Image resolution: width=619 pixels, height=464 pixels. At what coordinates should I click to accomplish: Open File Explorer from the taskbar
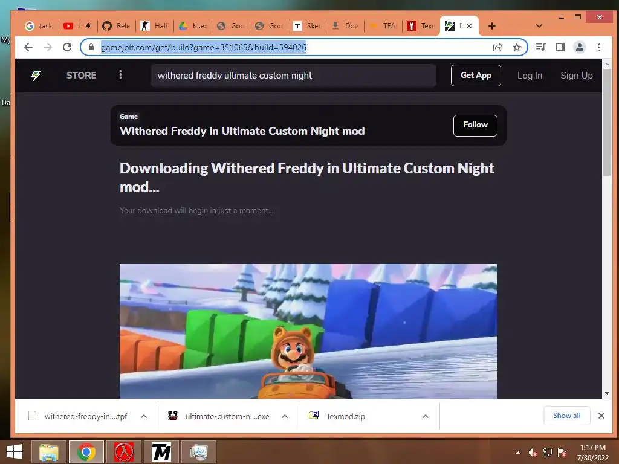(x=49, y=452)
